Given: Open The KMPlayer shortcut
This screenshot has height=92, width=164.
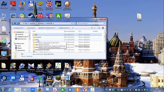Looking at the screenshot, I should [31, 66].
